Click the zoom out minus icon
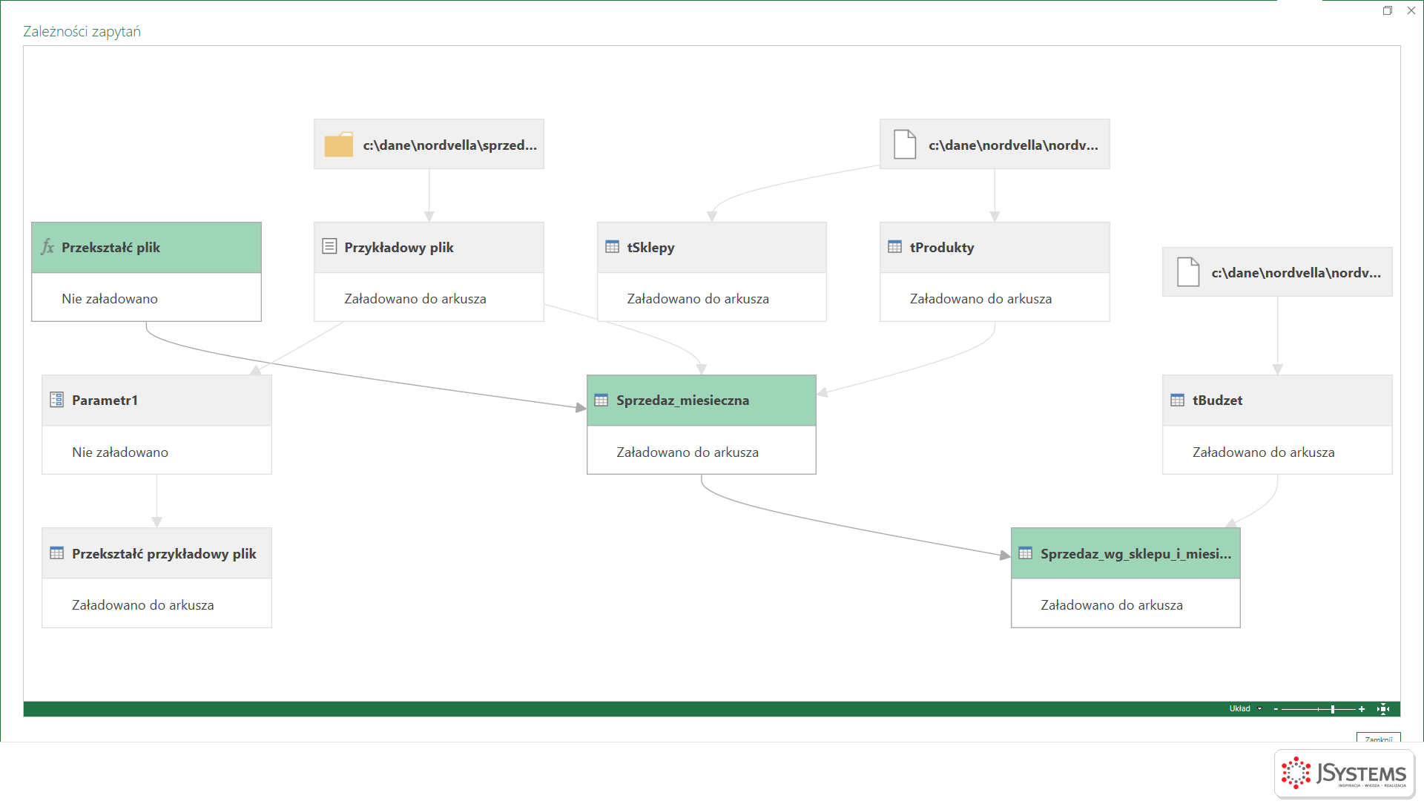 (x=1276, y=709)
